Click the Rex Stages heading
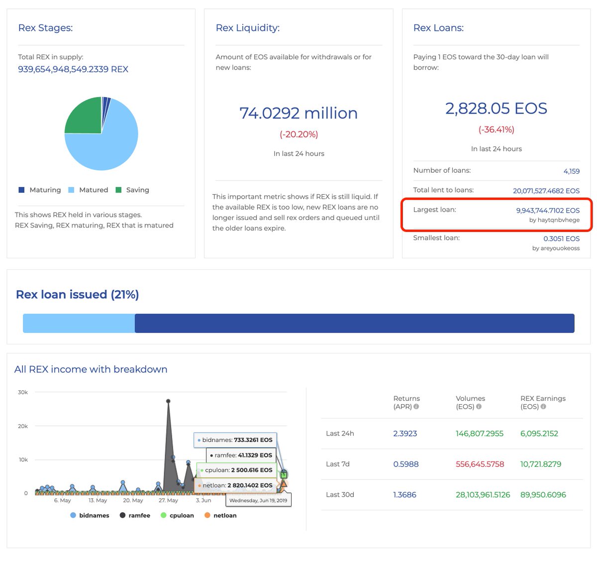The image size is (597, 562). coord(45,28)
